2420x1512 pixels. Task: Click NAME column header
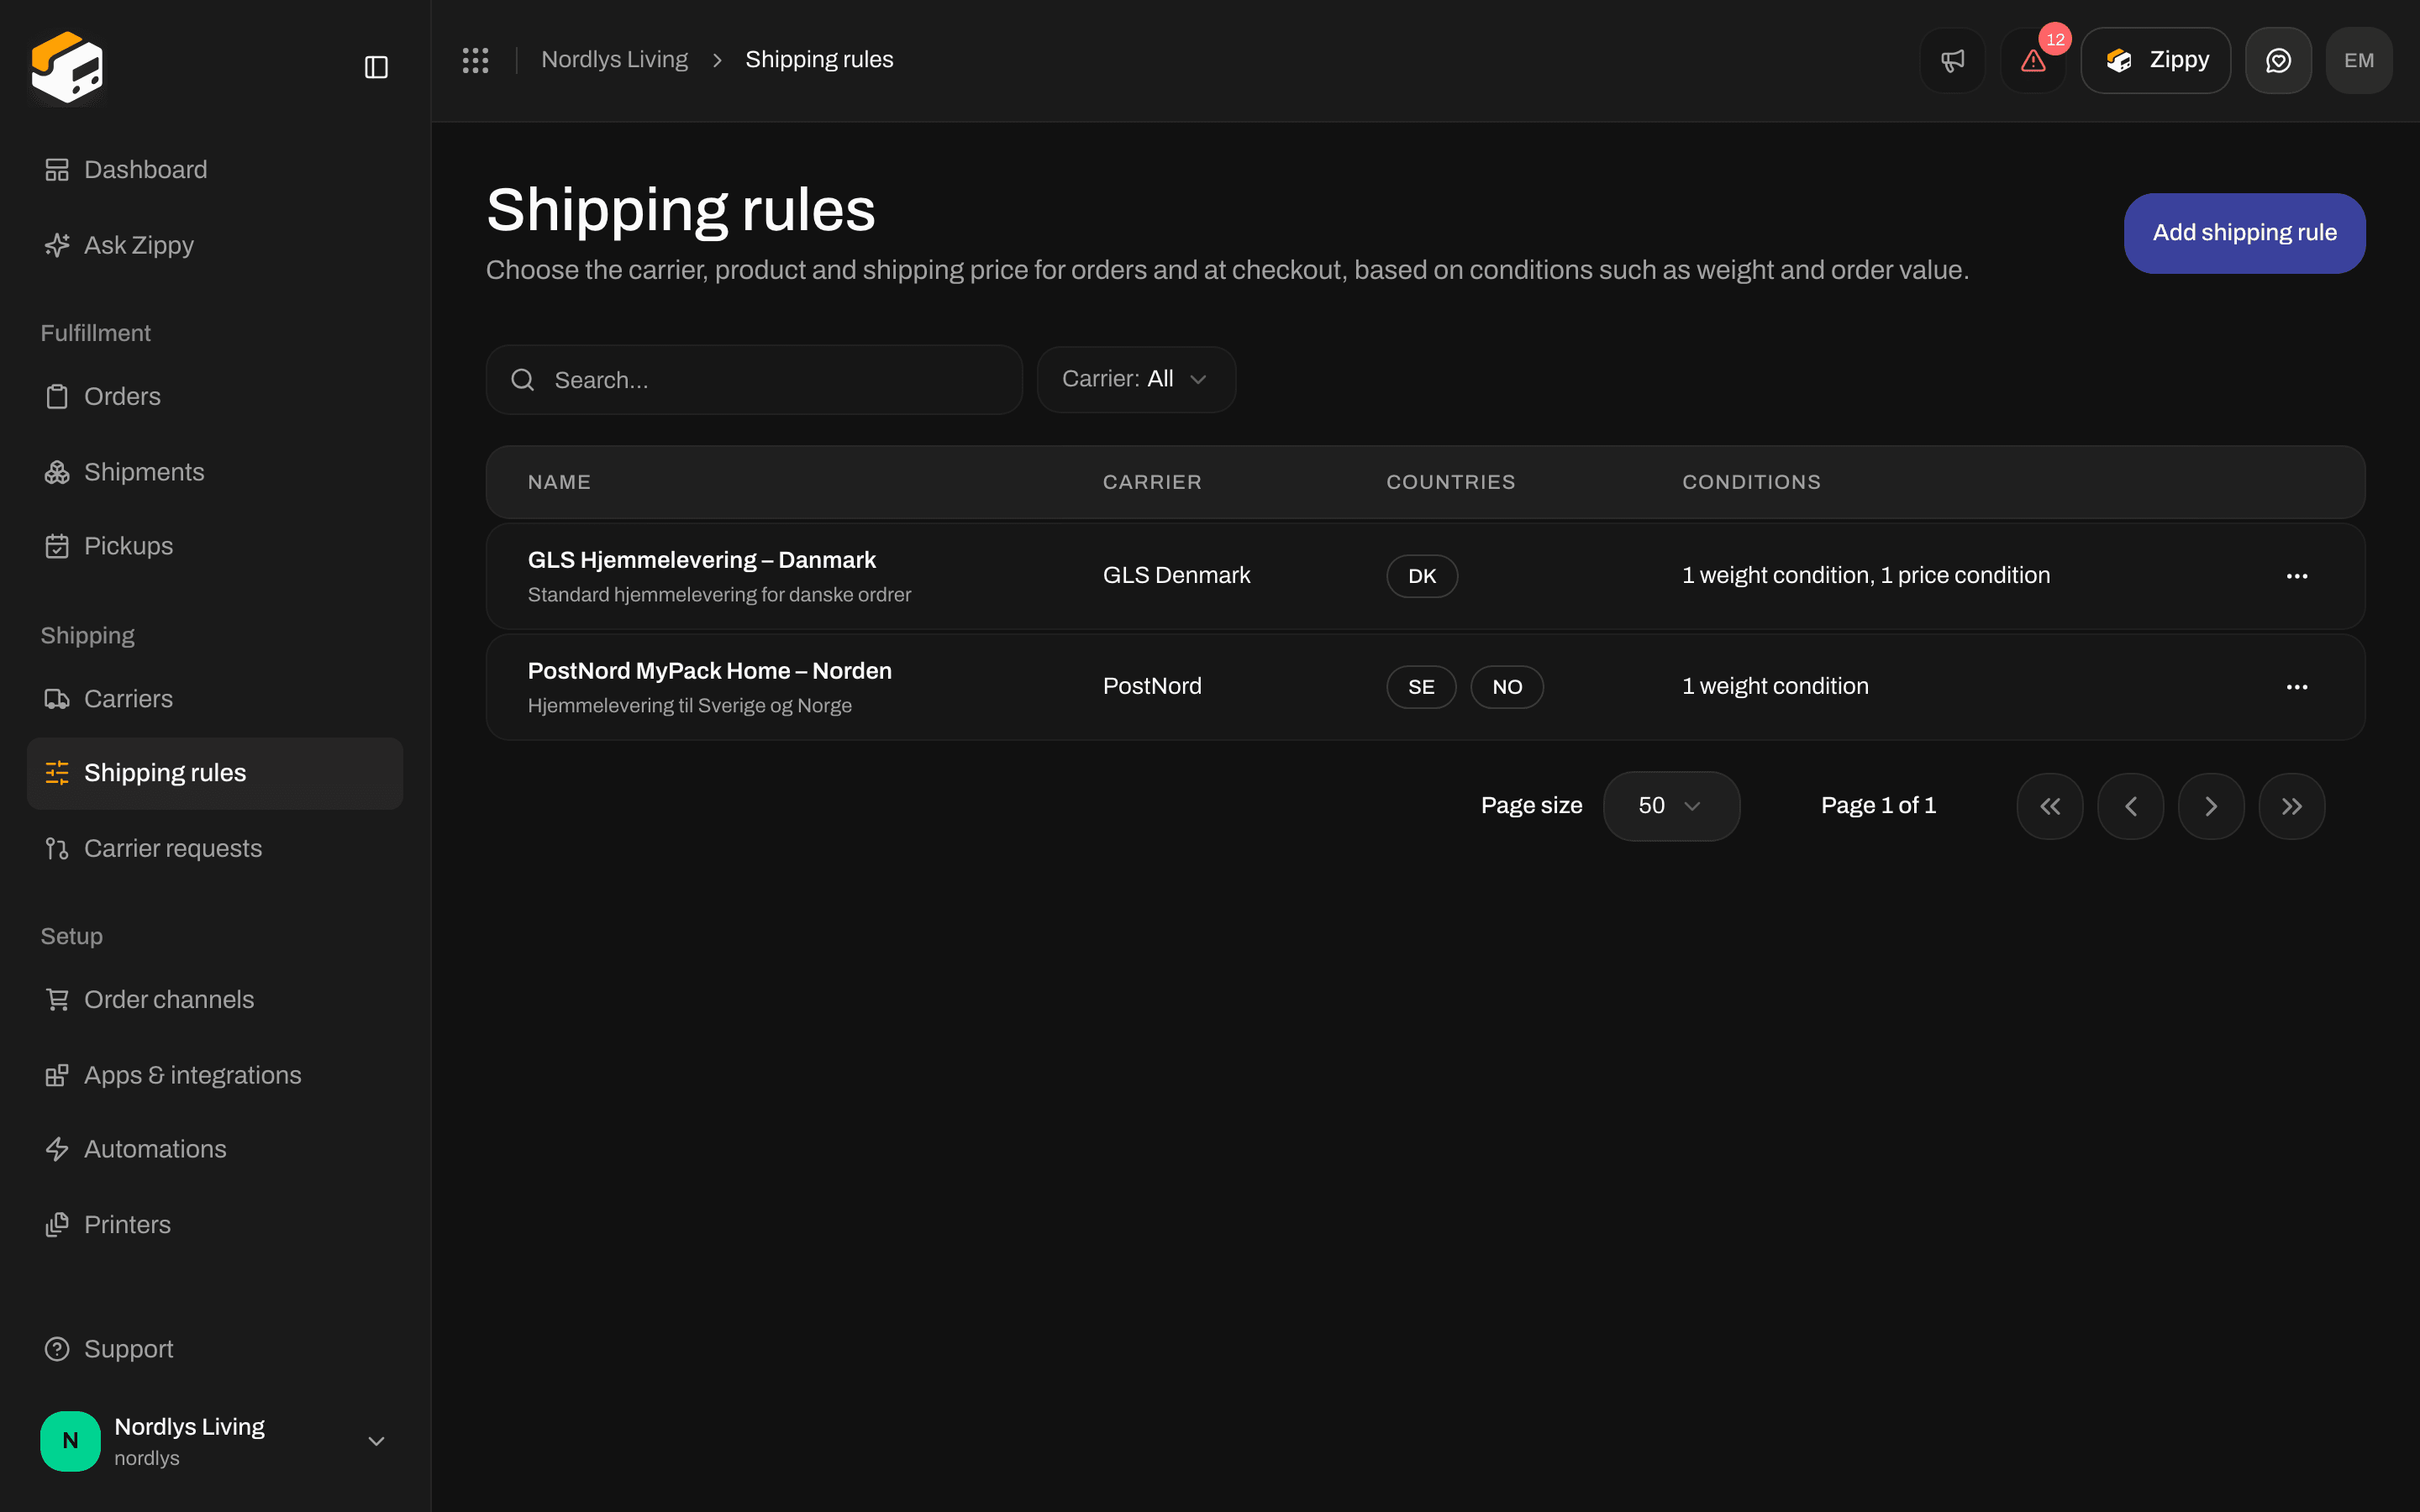pos(559,482)
